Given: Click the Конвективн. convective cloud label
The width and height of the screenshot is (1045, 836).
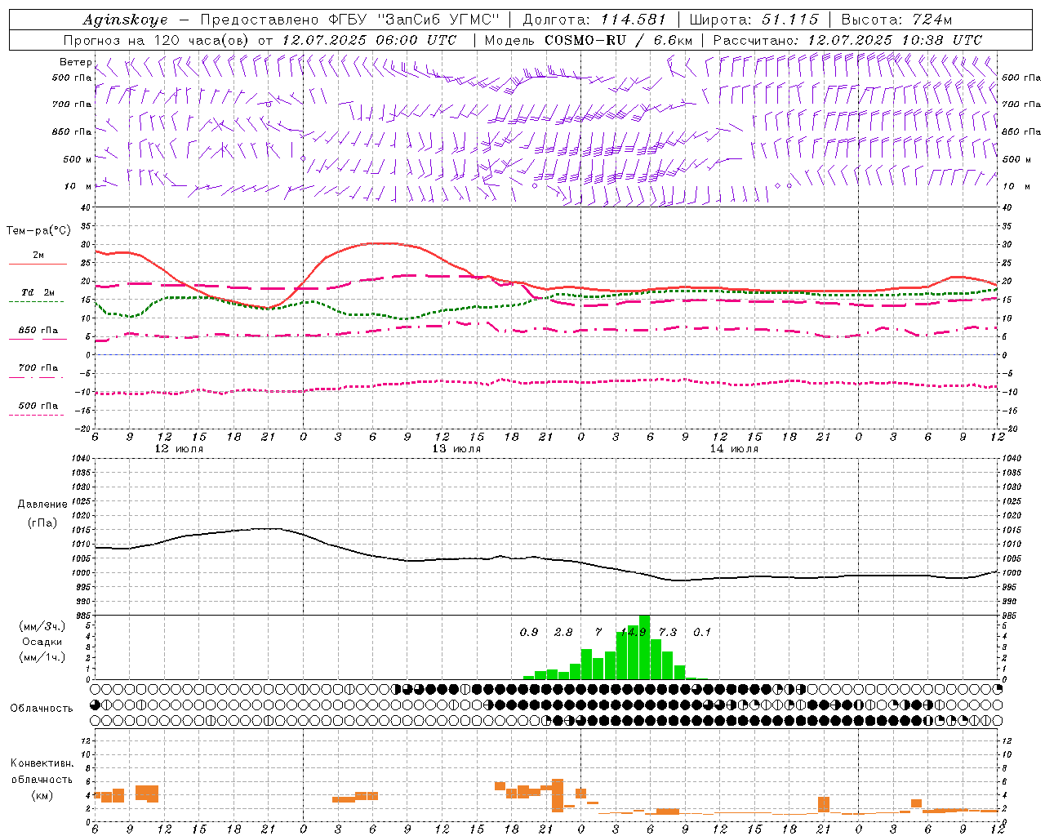Looking at the screenshot, I should tap(42, 763).
